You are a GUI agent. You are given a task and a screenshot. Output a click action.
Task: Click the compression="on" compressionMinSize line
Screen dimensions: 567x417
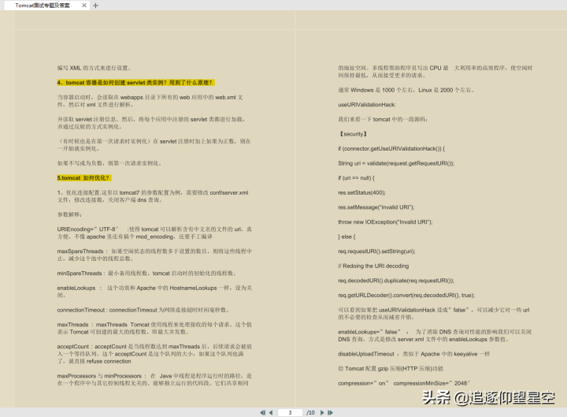404,383
